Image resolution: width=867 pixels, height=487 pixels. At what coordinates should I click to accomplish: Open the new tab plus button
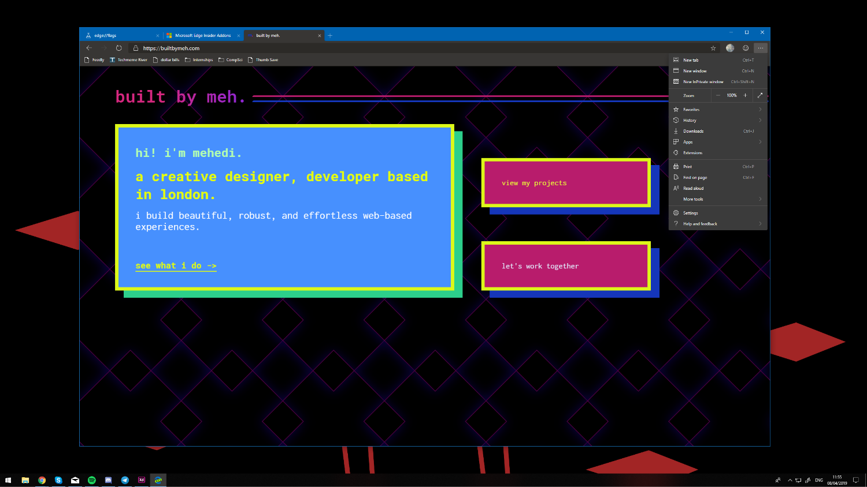point(330,35)
